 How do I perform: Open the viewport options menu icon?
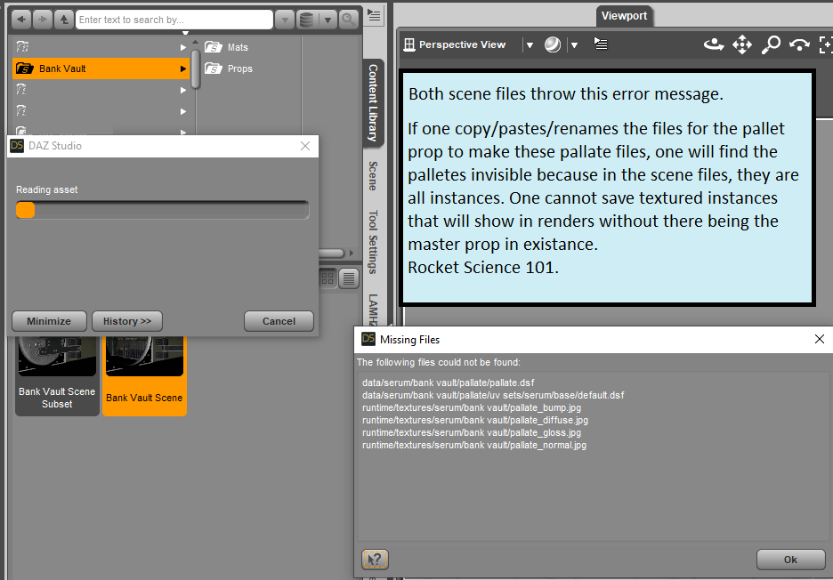click(x=601, y=44)
